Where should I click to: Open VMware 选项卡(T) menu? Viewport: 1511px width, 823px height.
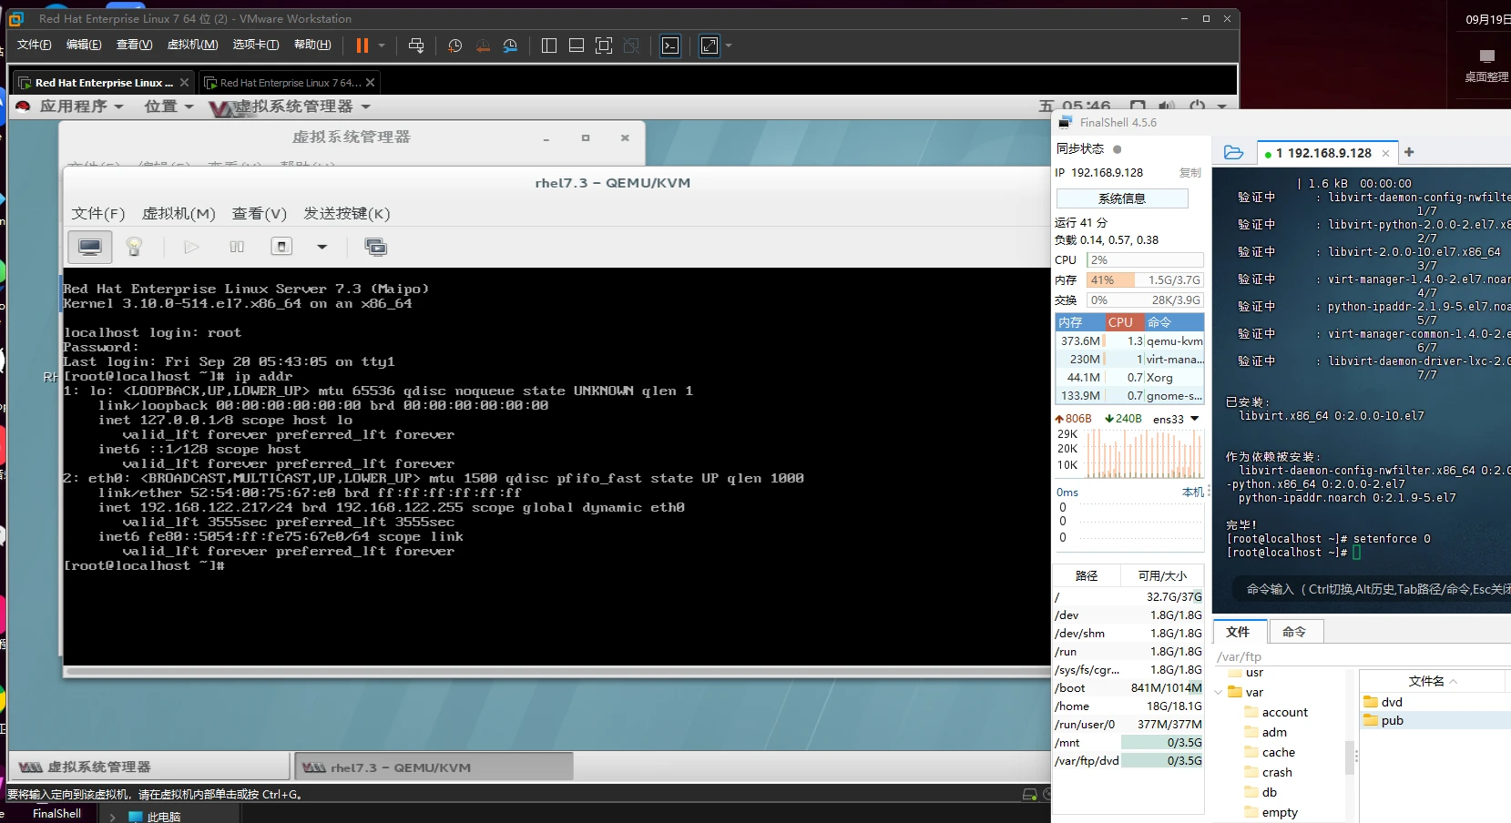coord(256,45)
